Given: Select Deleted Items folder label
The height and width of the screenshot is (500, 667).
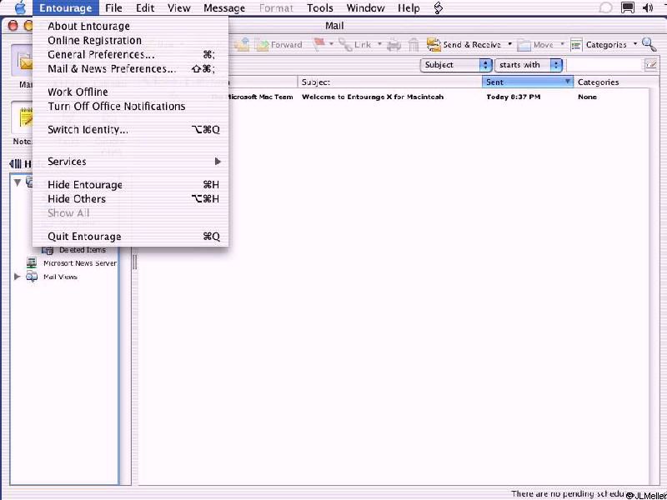Looking at the screenshot, I should click(x=82, y=250).
